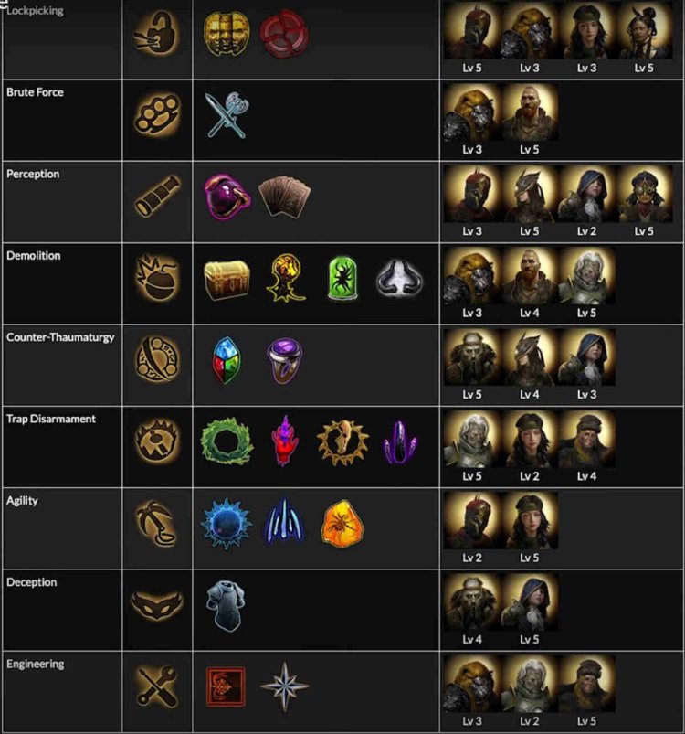Click the Lockpicking row label
Viewport: 685px width, 734px height.
[35, 11]
